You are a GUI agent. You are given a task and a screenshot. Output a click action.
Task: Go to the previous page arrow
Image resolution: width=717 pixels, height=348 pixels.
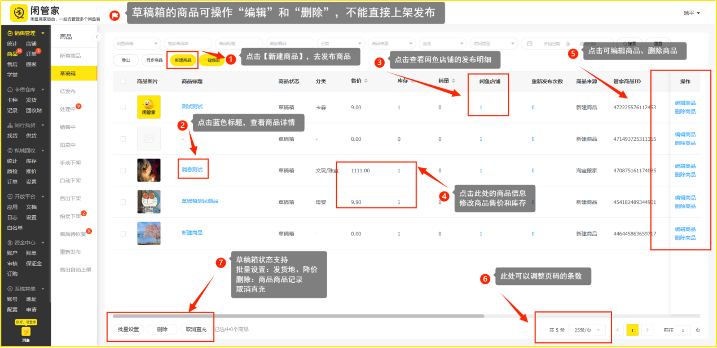tap(618, 330)
